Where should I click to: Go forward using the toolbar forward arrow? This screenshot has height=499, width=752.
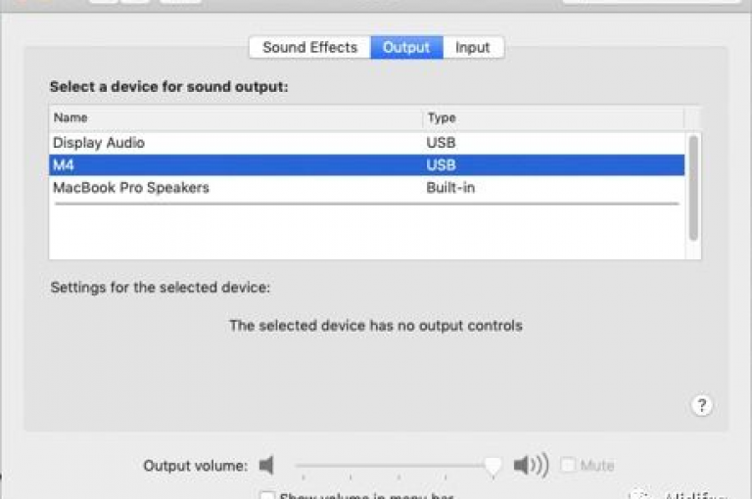click(x=135, y=1)
